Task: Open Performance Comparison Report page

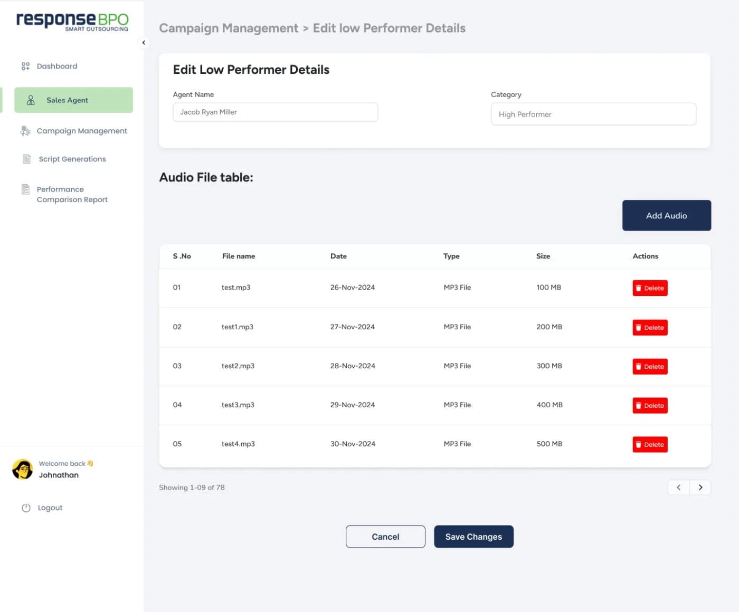Action: [72, 194]
